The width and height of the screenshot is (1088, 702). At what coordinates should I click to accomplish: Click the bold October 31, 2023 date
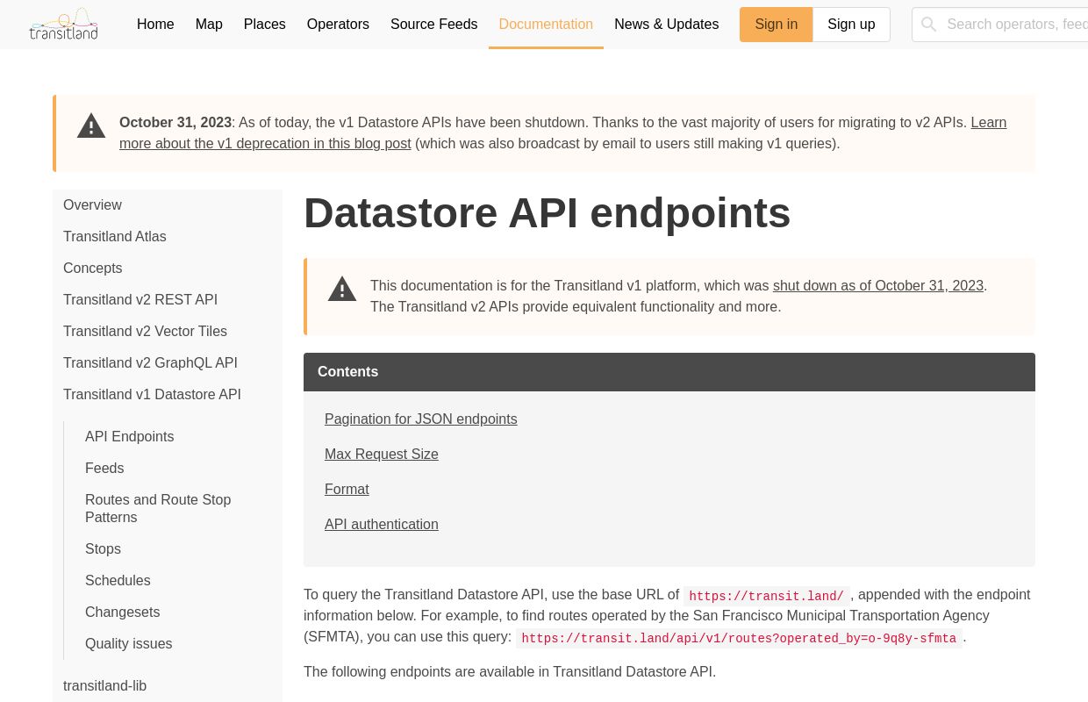click(x=175, y=123)
